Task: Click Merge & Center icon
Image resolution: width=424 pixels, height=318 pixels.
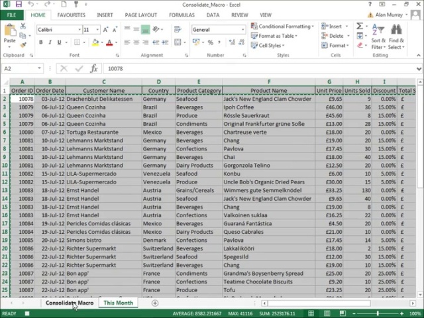Action: [x=178, y=42]
